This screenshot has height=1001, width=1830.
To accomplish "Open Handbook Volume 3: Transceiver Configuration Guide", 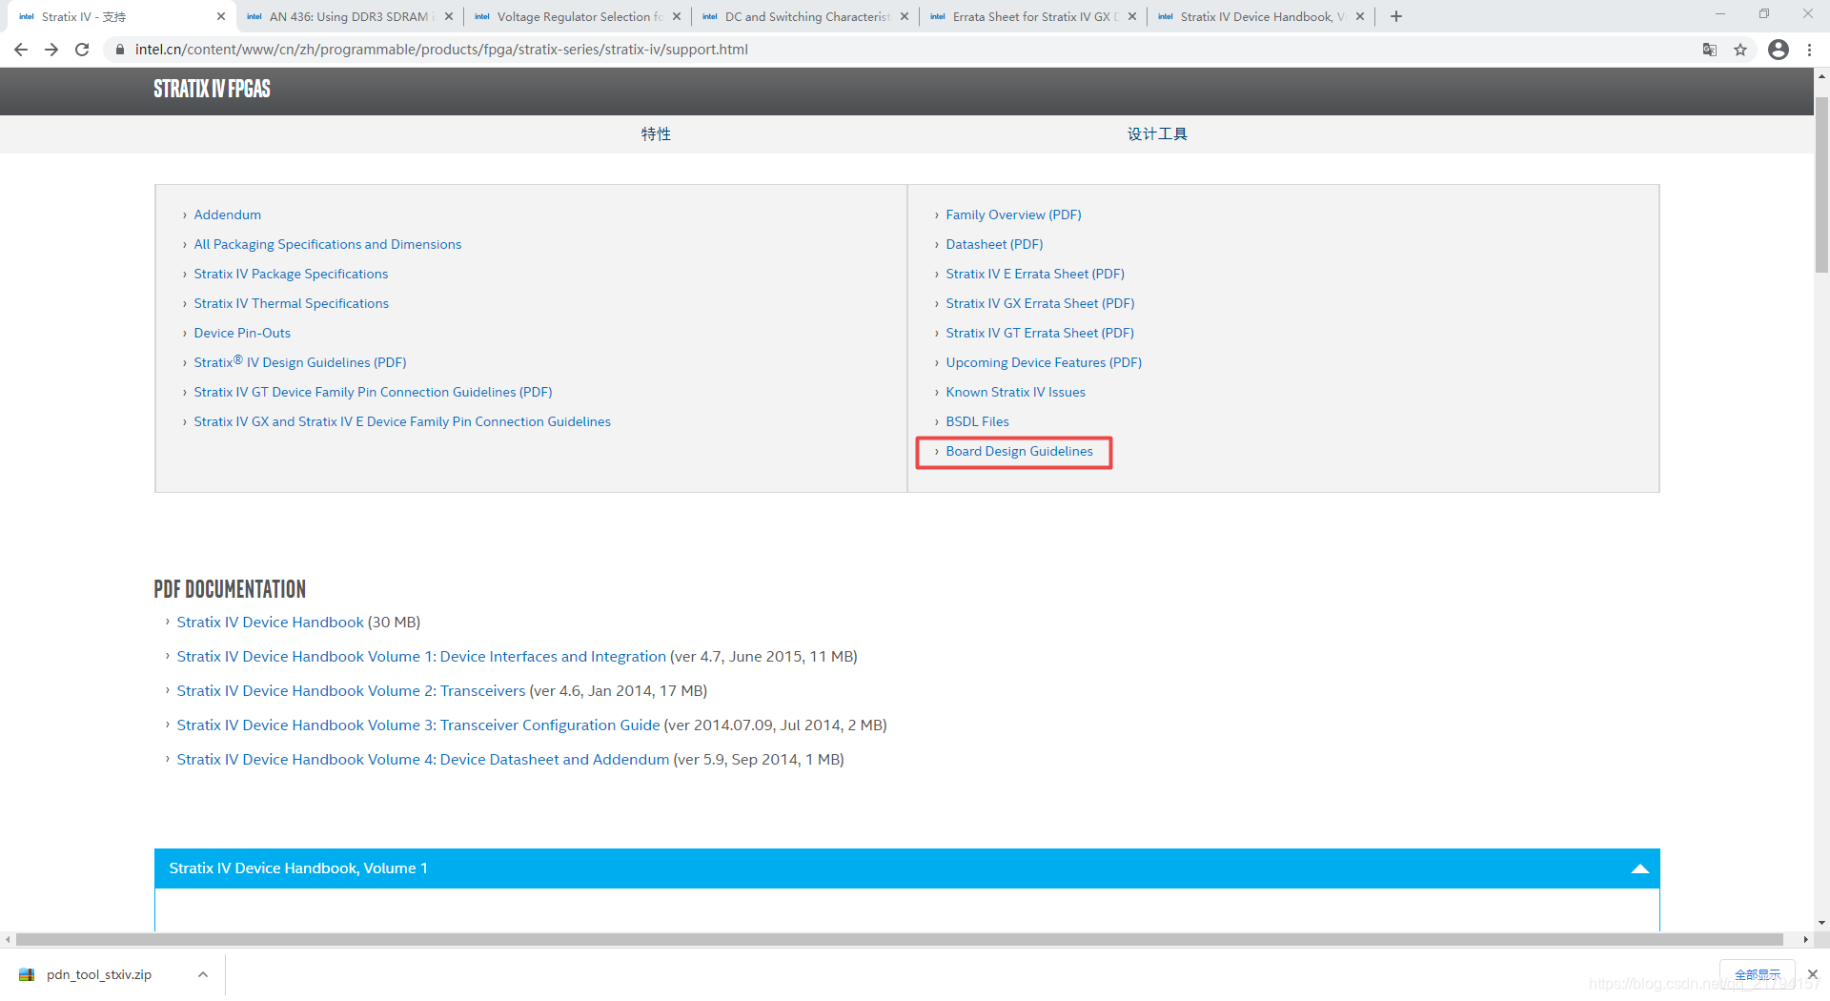I will (418, 725).
